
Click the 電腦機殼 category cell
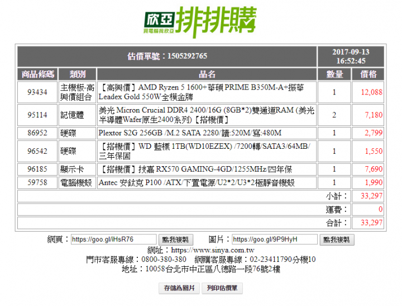click(78, 182)
